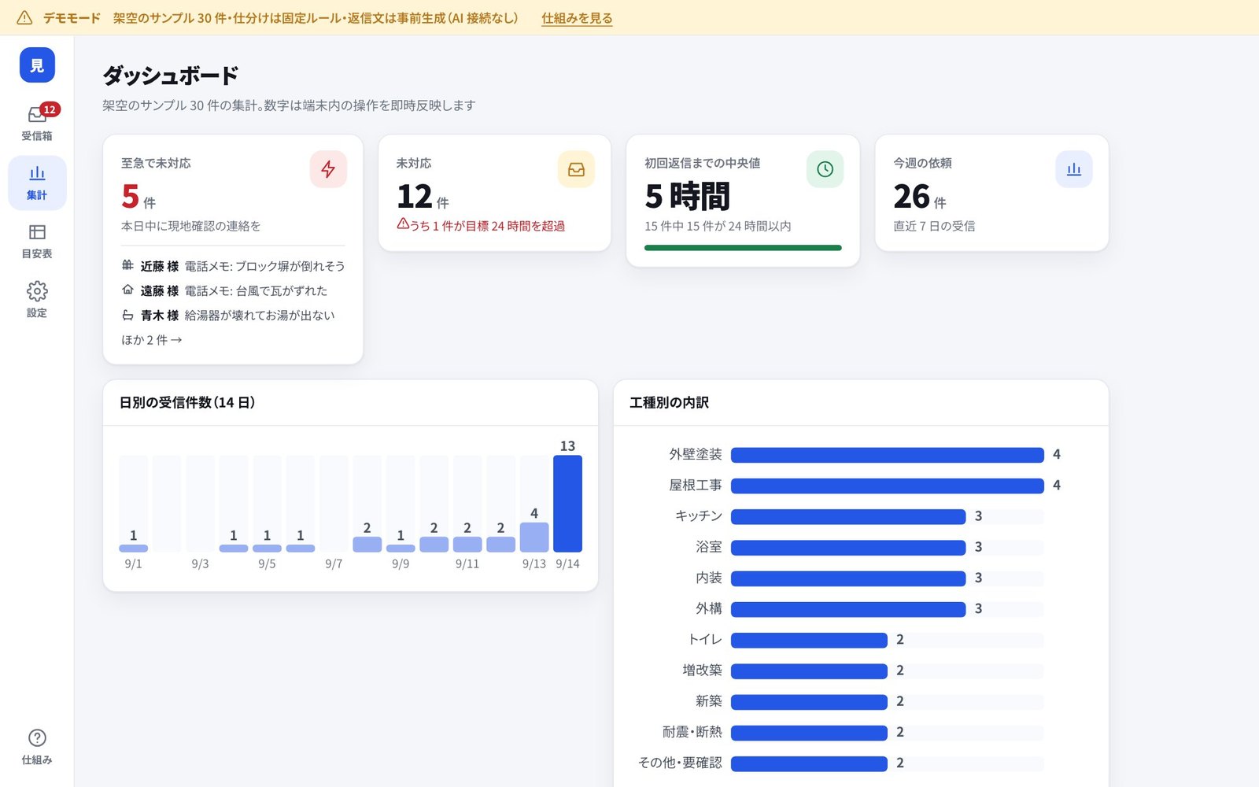This screenshot has width=1259, height=787.
Task: Click the 5 時間 median value
Action: (x=688, y=197)
